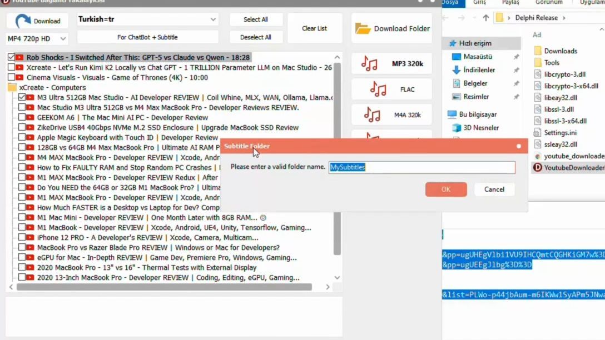This screenshot has width=605, height=340.
Task: Click the Clear List button
Action: click(315, 28)
